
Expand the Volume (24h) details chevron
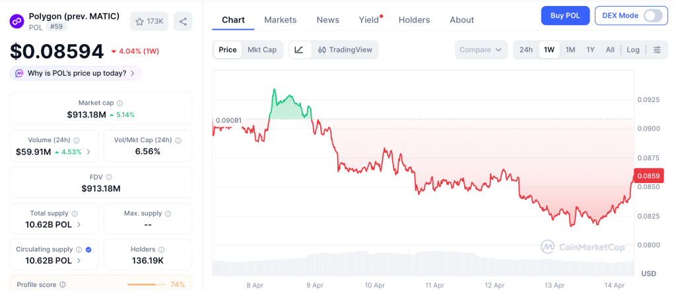point(89,152)
